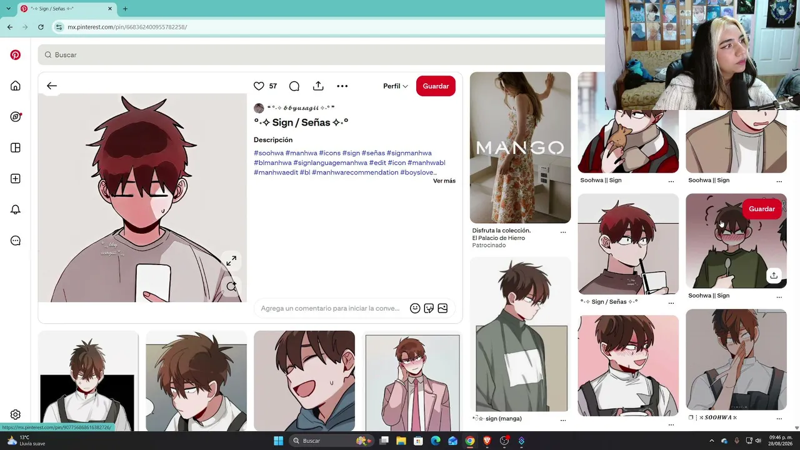Open the #manhwabl hashtag
Screen dimensions: 800x450
tap(426, 162)
